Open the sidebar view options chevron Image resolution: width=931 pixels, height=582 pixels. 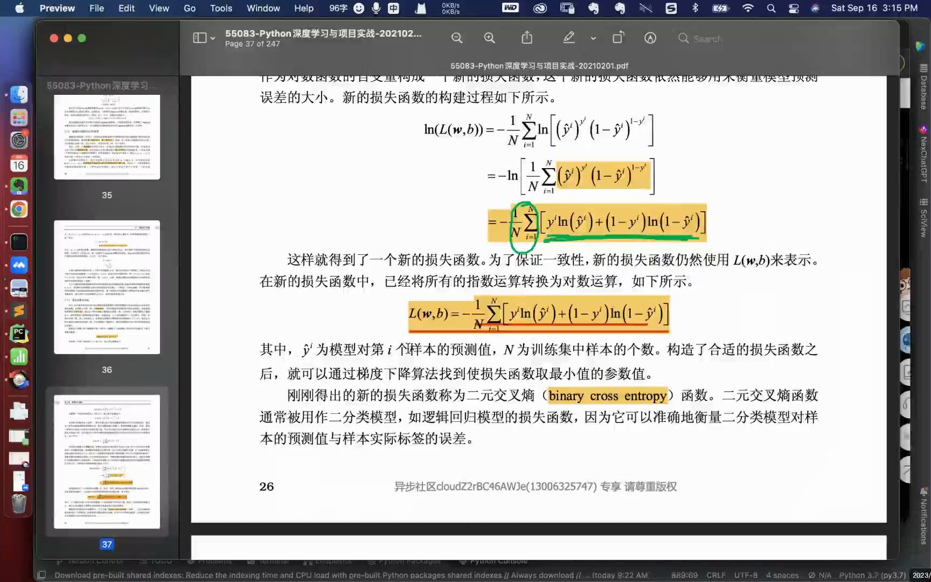[212, 38]
